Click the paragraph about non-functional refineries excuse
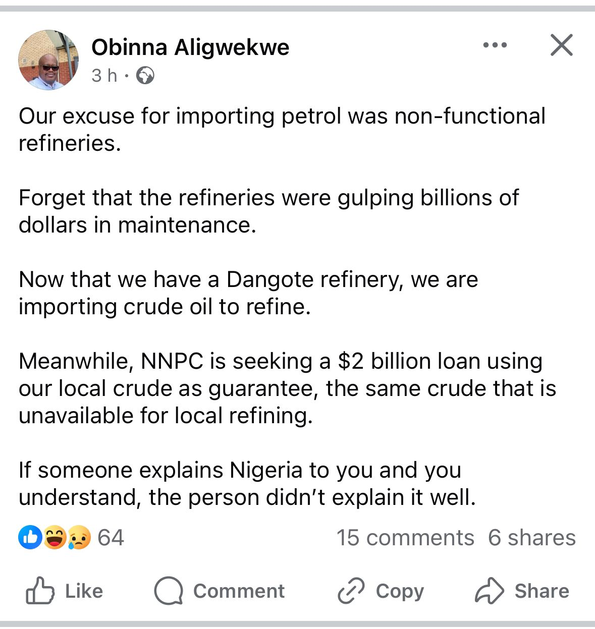Viewport: 595px width, 629px height. coord(282,130)
